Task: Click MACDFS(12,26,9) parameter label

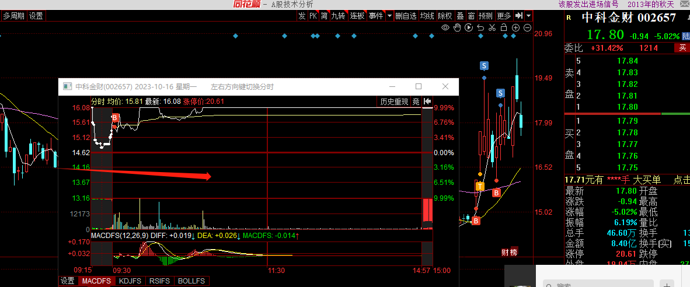Action: (119, 236)
